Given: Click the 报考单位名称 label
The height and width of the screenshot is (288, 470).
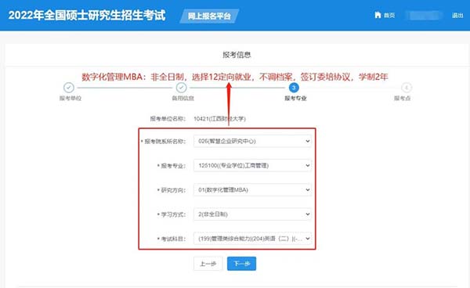Looking at the screenshot, I should pyautogui.click(x=168, y=119).
